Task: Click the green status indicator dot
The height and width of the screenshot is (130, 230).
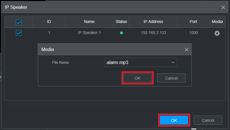Action: tap(121, 33)
